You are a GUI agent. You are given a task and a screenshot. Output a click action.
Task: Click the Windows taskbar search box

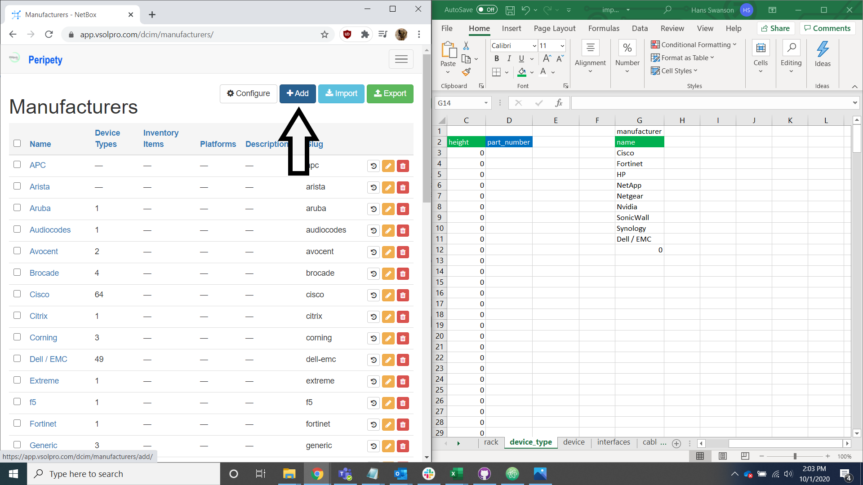click(124, 474)
